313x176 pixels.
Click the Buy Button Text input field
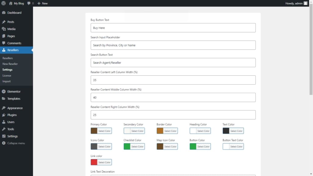coord(173,28)
